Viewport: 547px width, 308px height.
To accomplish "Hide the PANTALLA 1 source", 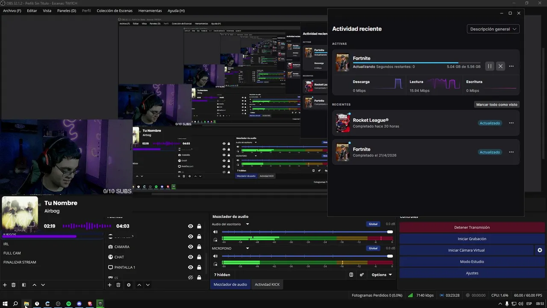I will (x=191, y=267).
